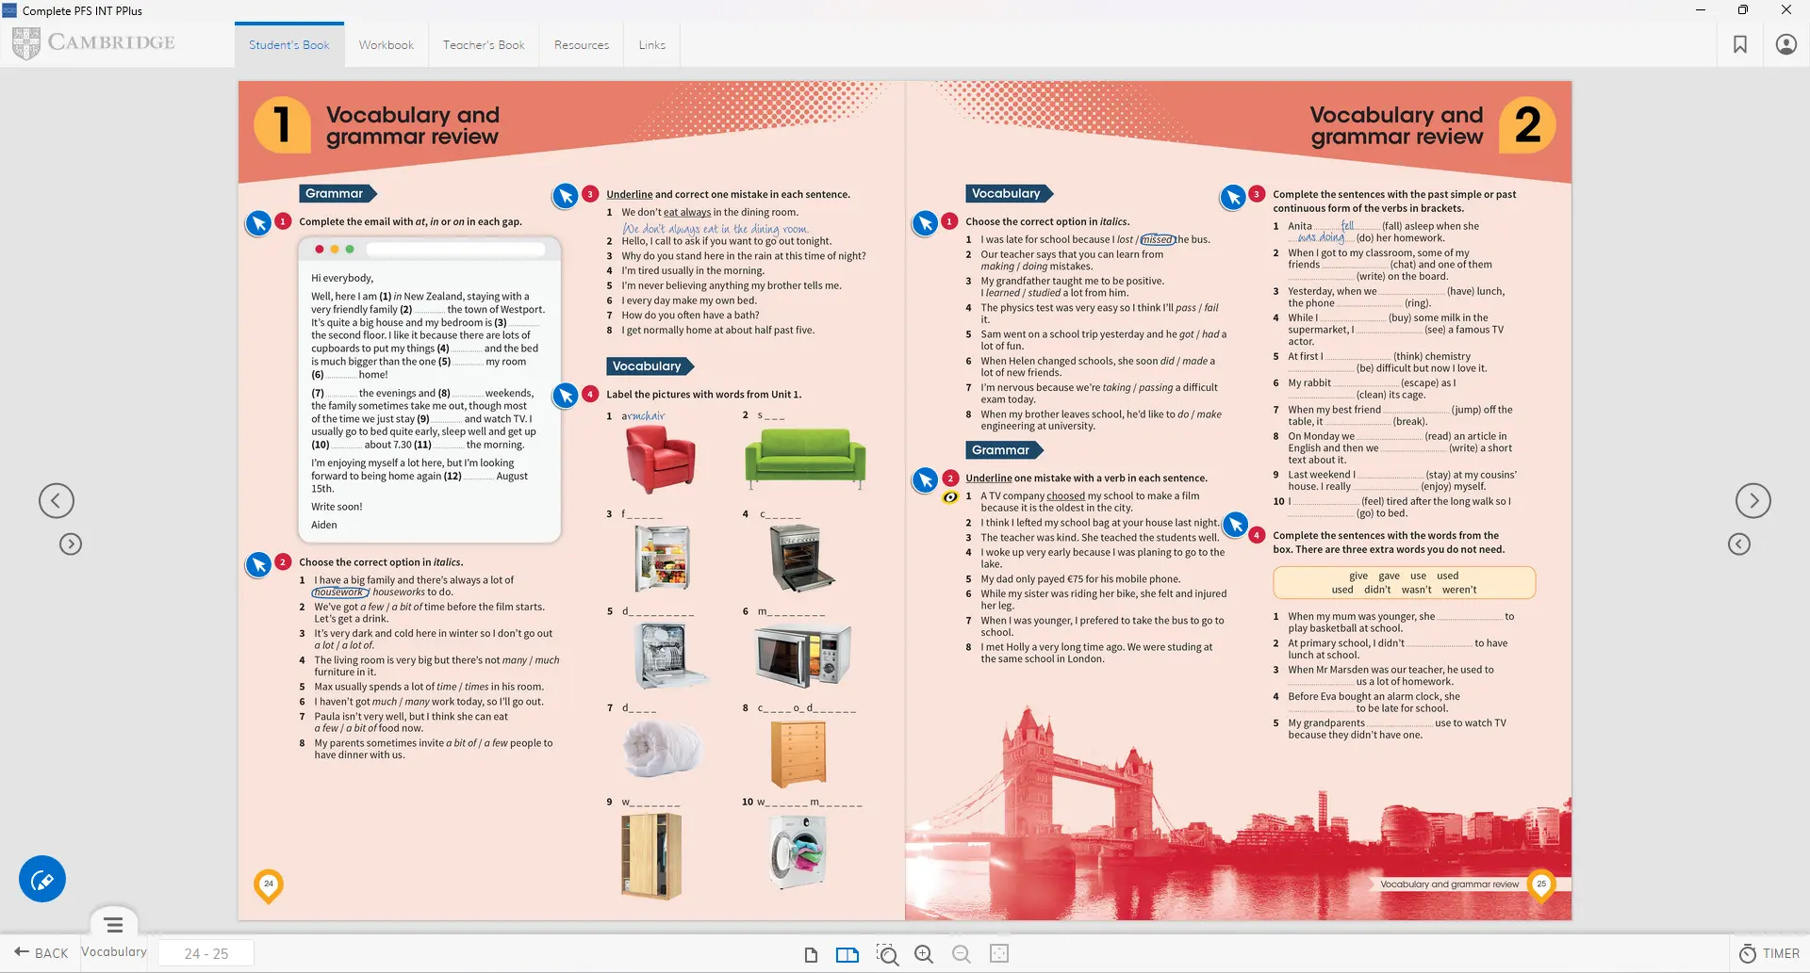Open the past simple or past continuous exercise activity
Viewport: 1810px width, 973px height.
pos(1233,197)
